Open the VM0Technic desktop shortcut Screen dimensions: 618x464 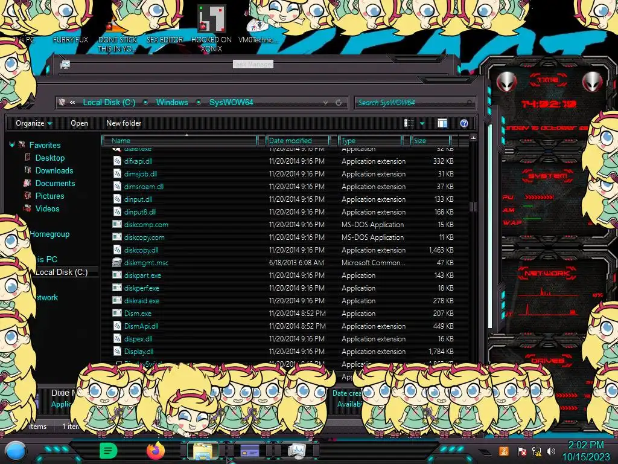coord(258,31)
